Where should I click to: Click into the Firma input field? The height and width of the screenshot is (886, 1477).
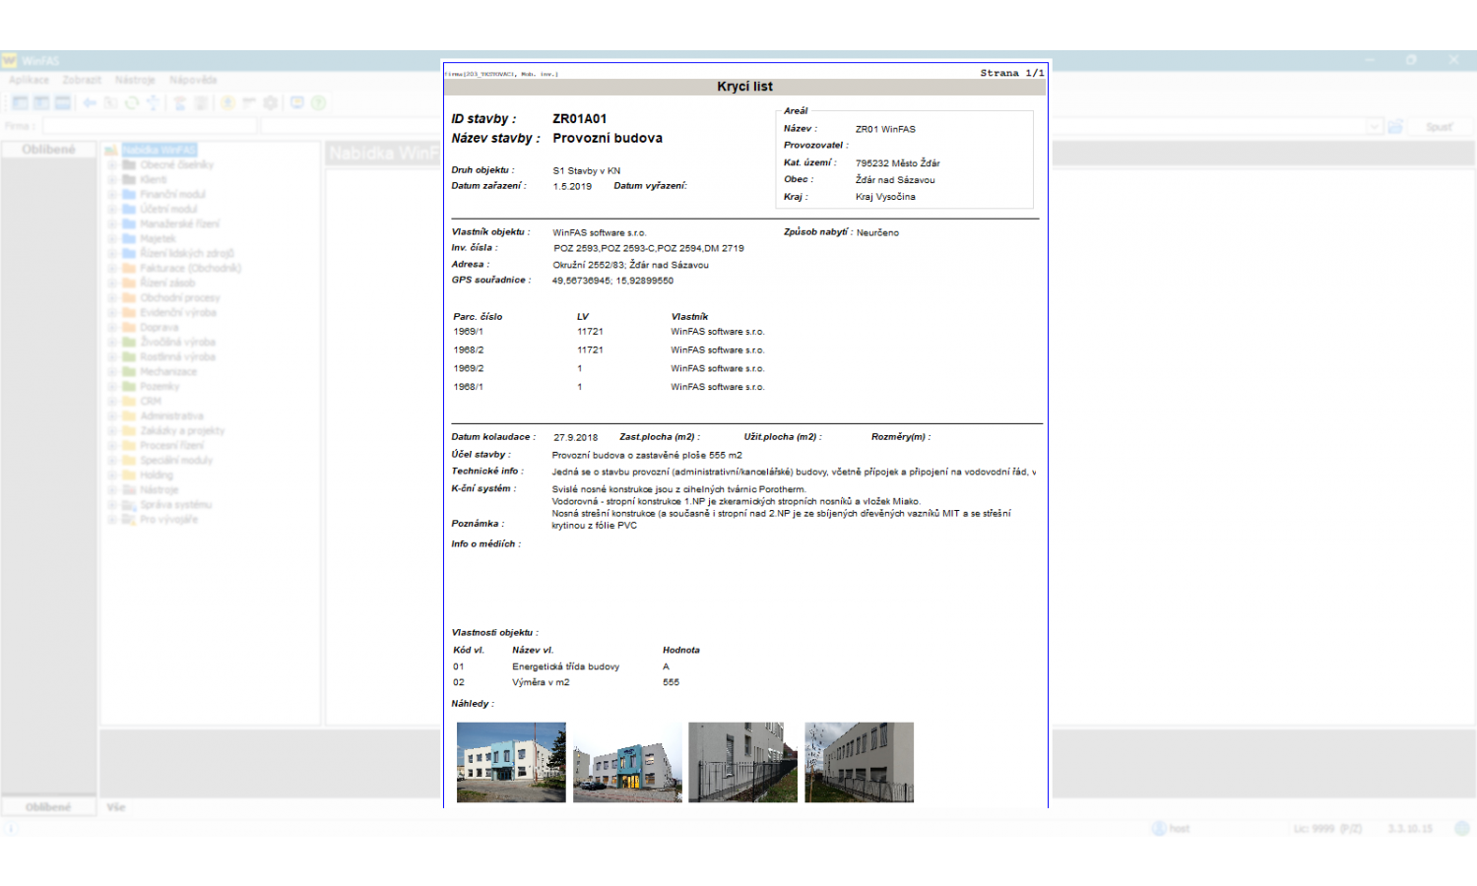click(x=149, y=126)
